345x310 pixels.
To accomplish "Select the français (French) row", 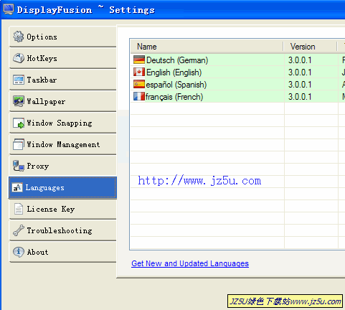I will coord(237,96).
